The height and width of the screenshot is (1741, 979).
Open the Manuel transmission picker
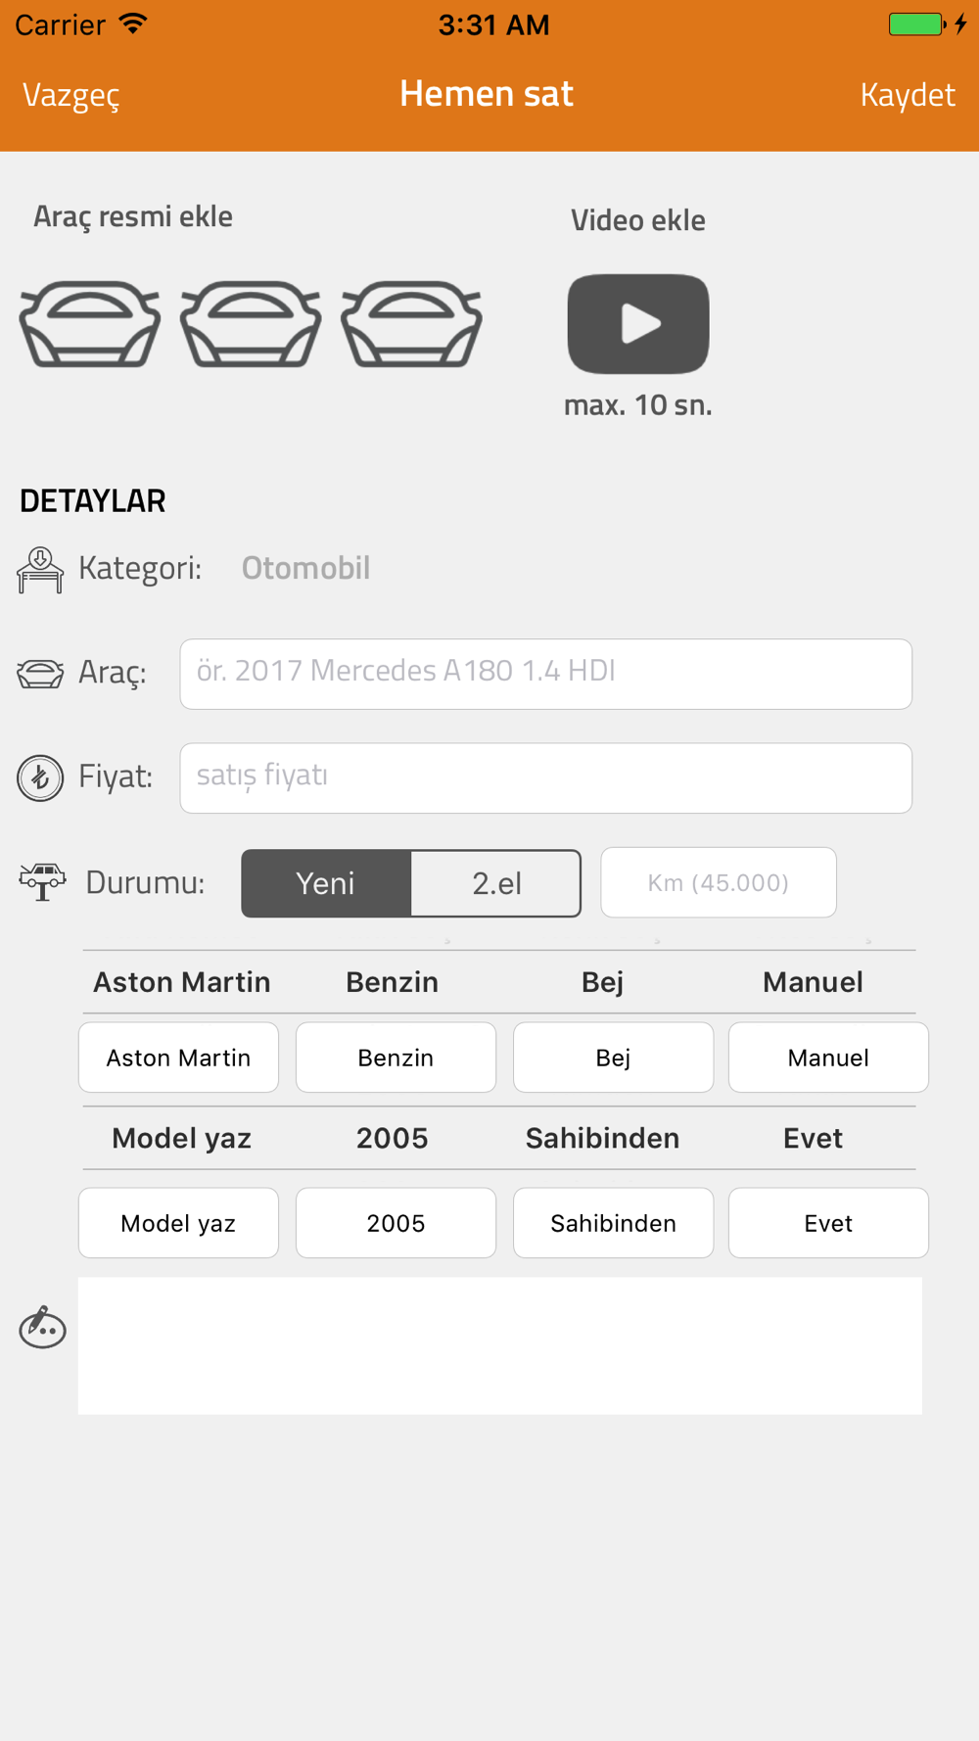pyautogui.click(x=828, y=1058)
